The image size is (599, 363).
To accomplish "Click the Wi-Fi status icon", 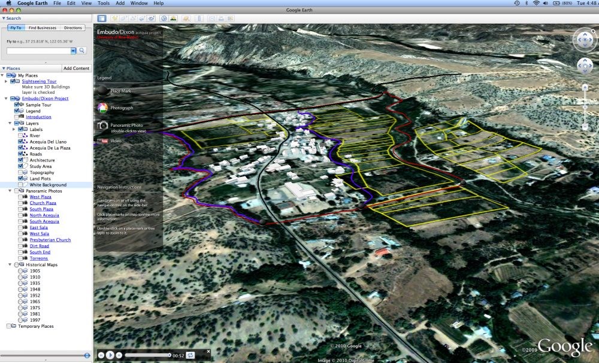I will click(536, 3).
